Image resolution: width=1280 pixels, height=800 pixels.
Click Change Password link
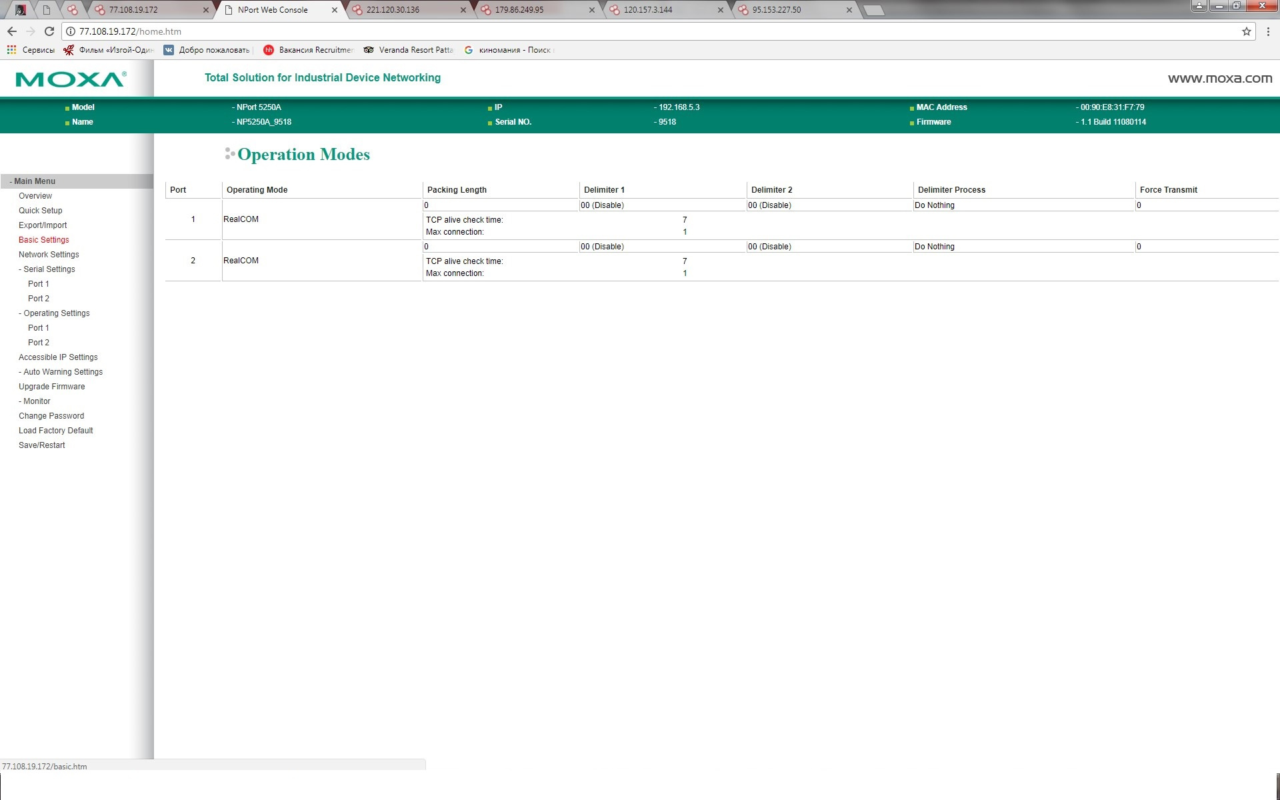[51, 416]
